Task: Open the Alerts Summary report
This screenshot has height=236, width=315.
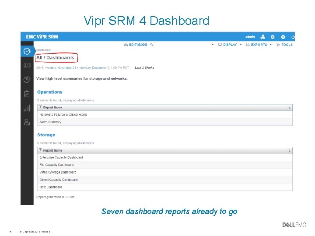Action: pyautogui.click(x=165, y=122)
